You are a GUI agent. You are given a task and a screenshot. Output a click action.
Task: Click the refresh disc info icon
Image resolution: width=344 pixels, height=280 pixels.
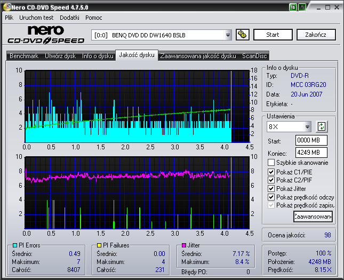coord(322,126)
